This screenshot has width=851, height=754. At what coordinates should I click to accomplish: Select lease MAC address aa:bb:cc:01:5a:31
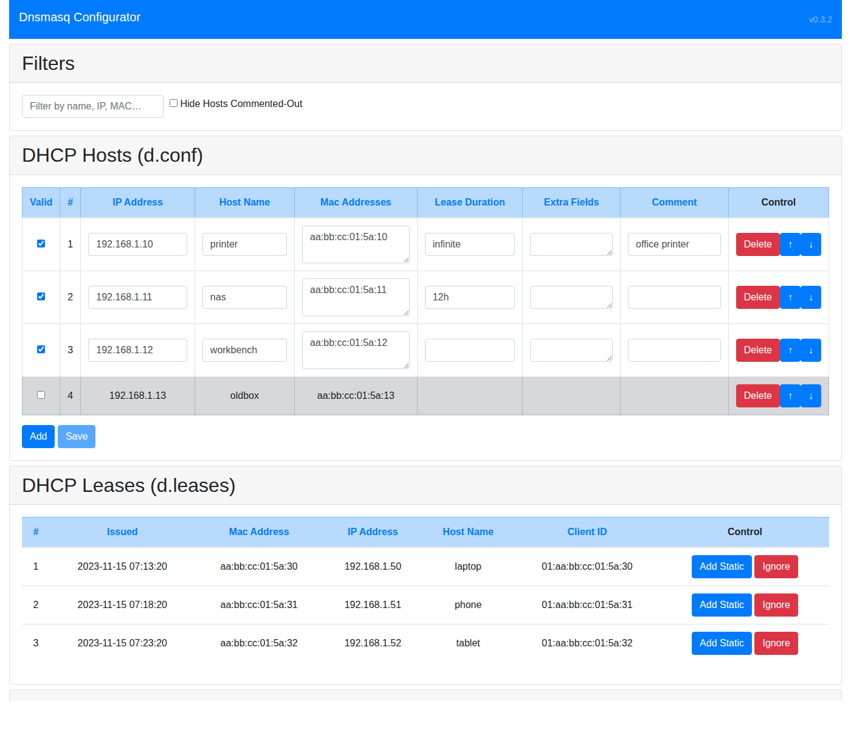point(259,605)
